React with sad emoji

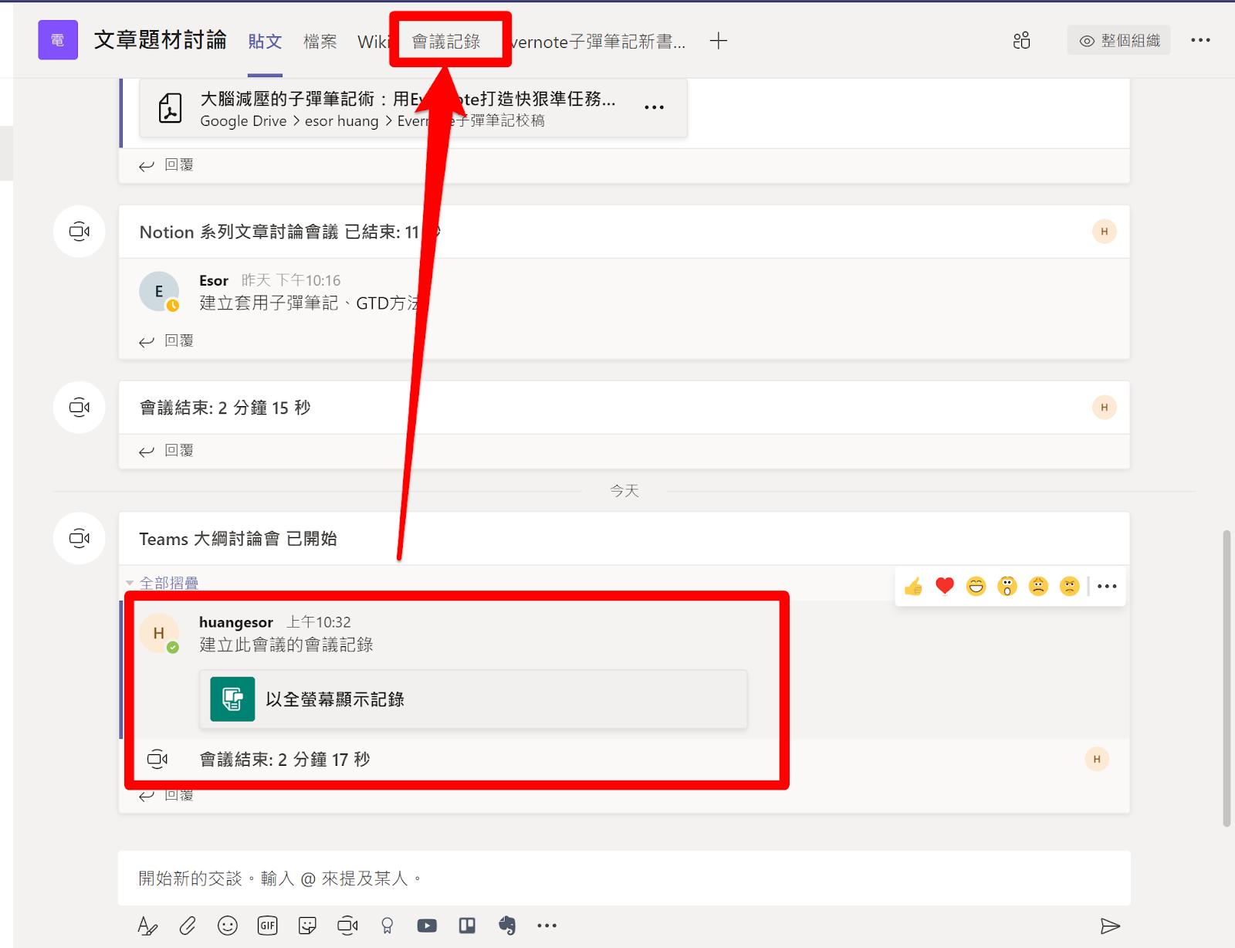coord(1038,587)
